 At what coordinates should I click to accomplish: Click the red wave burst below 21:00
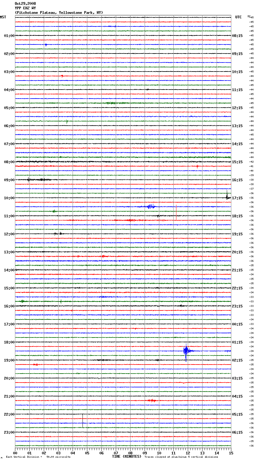click(x=152, y=401)
